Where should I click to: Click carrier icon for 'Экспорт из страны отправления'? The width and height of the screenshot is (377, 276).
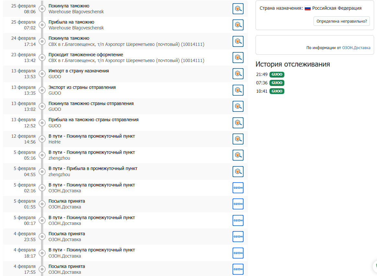click(x=238, y=90)
